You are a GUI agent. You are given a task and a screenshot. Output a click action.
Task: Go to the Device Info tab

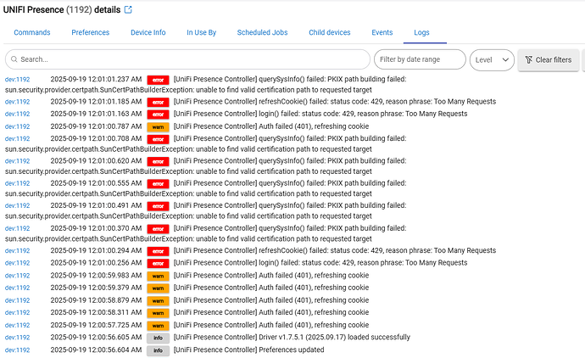[148, 32]
